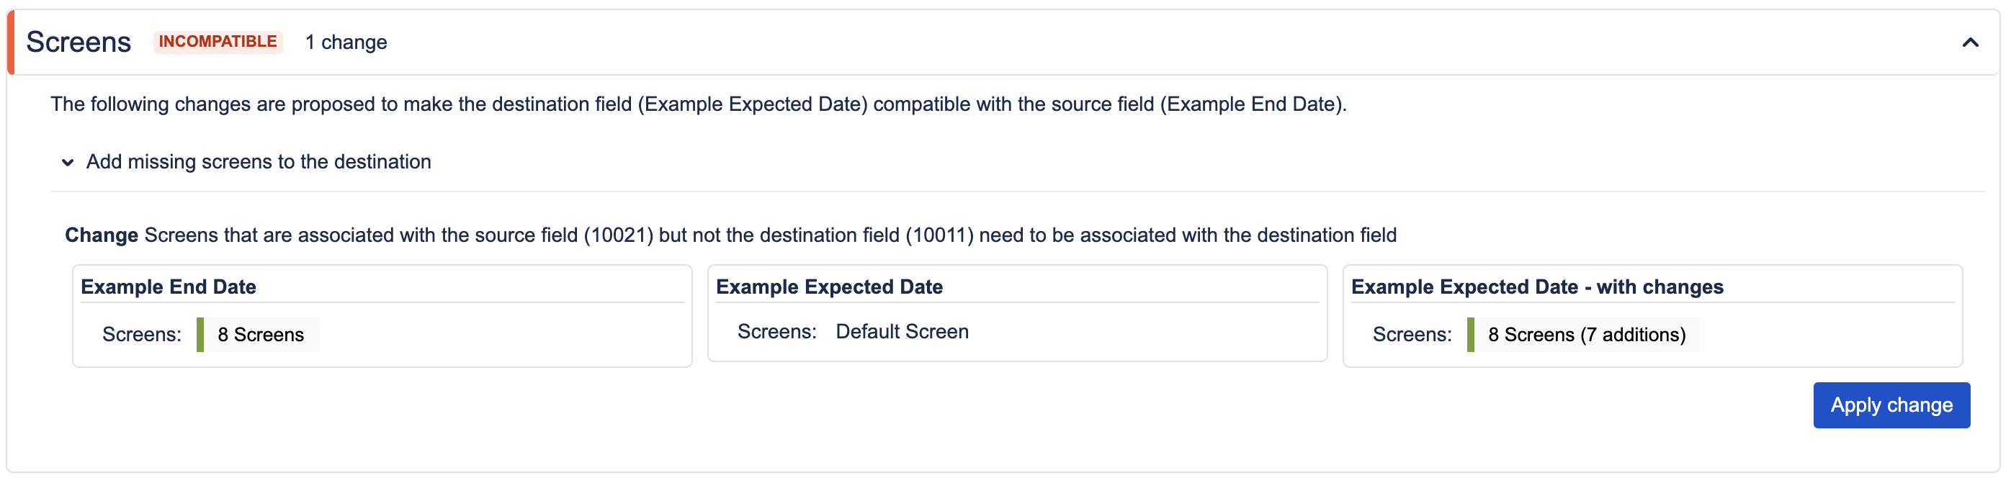The height and width of the screenshot is (478, 2011).
Task: Click the green bar beside '8 Screens'
Action: point(201,335)
